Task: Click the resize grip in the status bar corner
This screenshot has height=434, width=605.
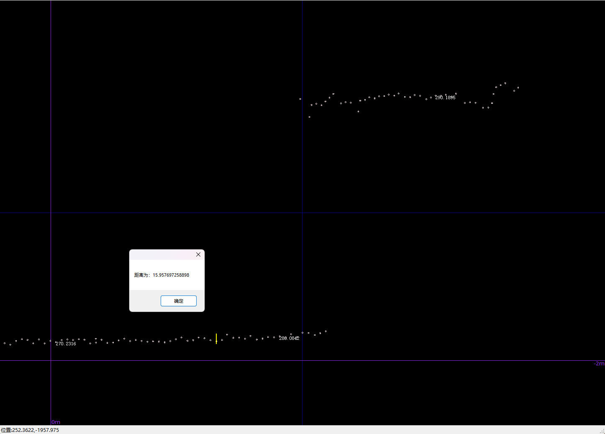Action: pos(602,431)
